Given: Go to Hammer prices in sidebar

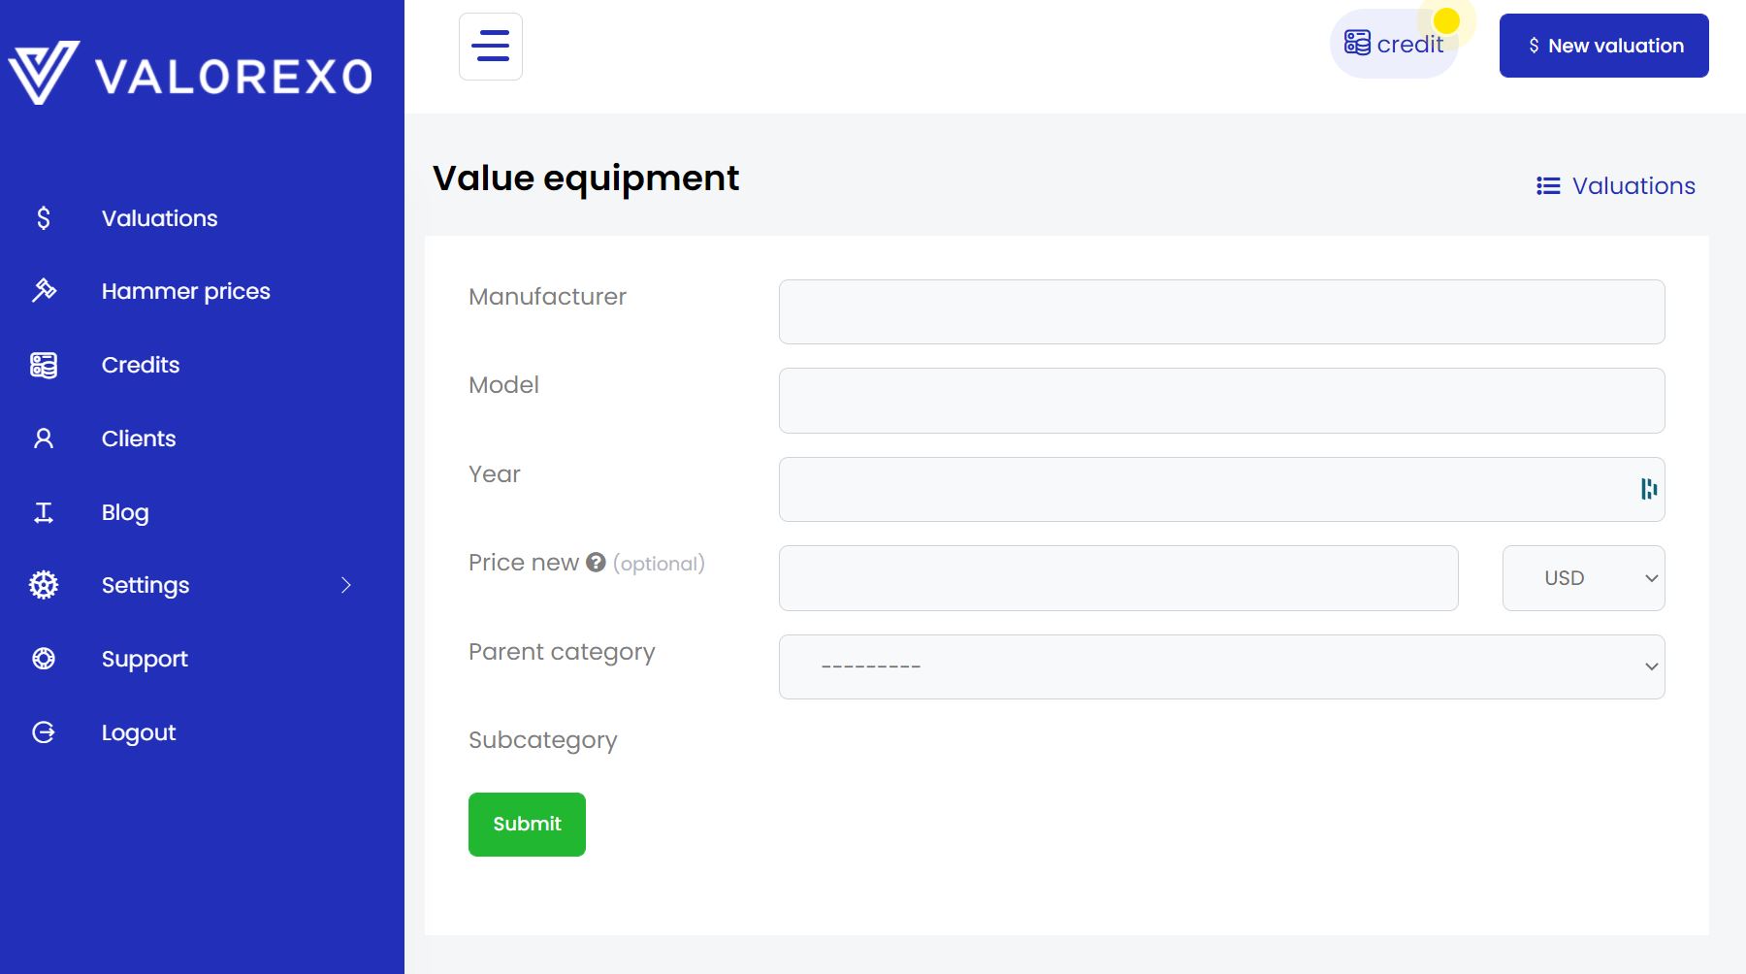Looking at the screenshot, I should tap(185, 291).
